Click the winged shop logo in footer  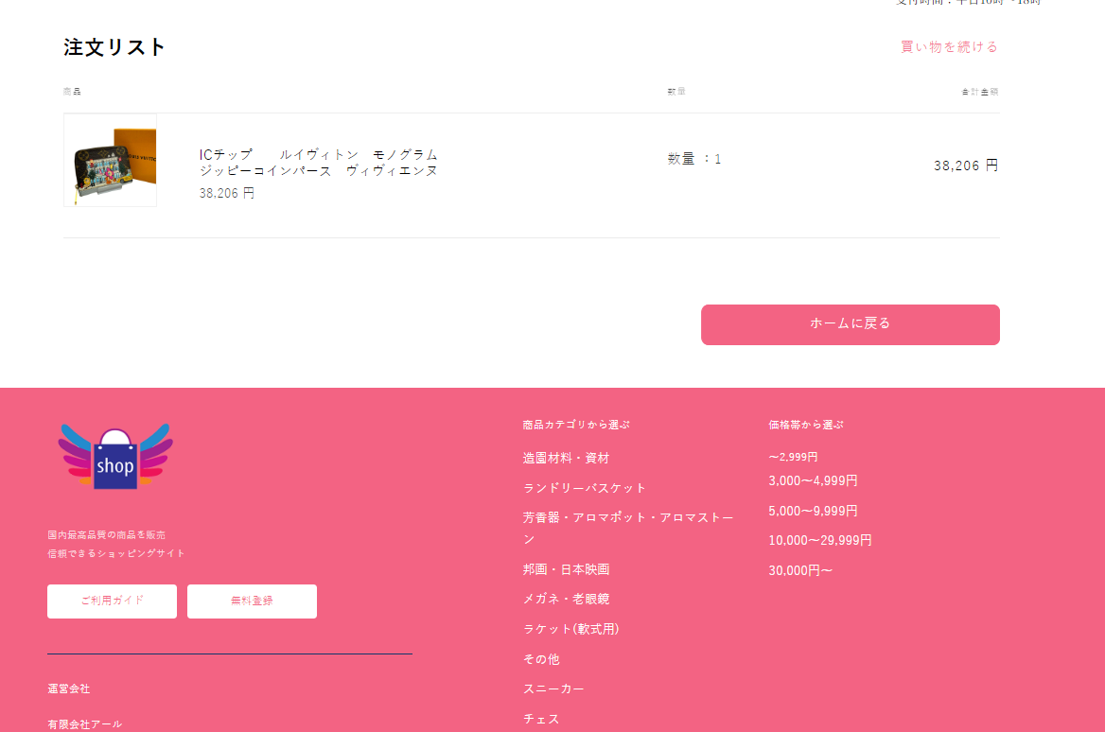pos(114,457)
